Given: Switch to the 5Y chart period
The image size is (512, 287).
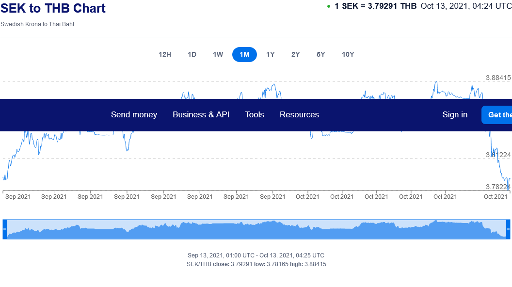Looking at the screenshot, I should coord(321,54).
